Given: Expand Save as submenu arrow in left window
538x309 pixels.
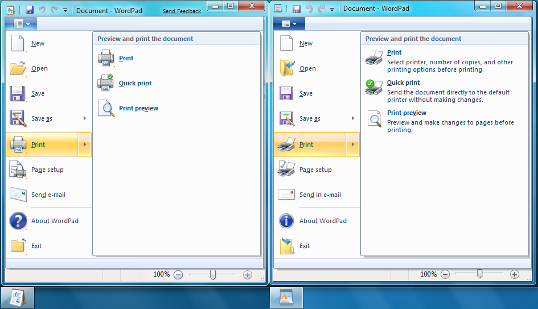Looking at the screenshot, I should pyautogui.click(x=85, y=118).
